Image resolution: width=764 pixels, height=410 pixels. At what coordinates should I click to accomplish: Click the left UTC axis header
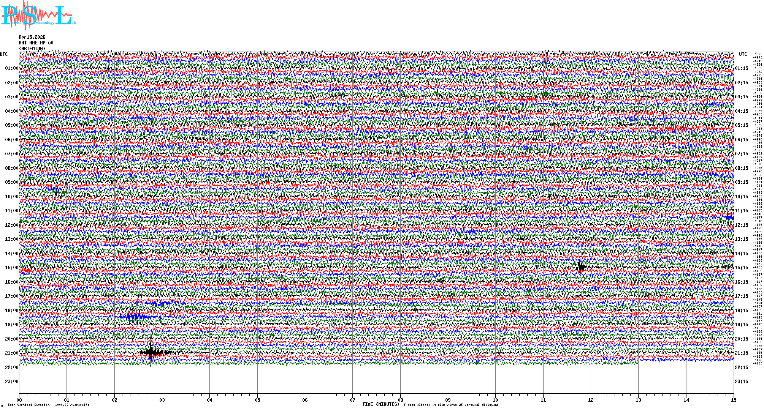4,54
